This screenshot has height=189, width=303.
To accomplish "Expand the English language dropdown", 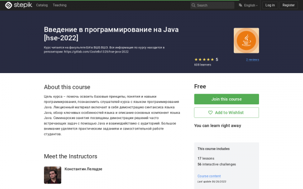I will pyautogui.click(x=250, y=6).
